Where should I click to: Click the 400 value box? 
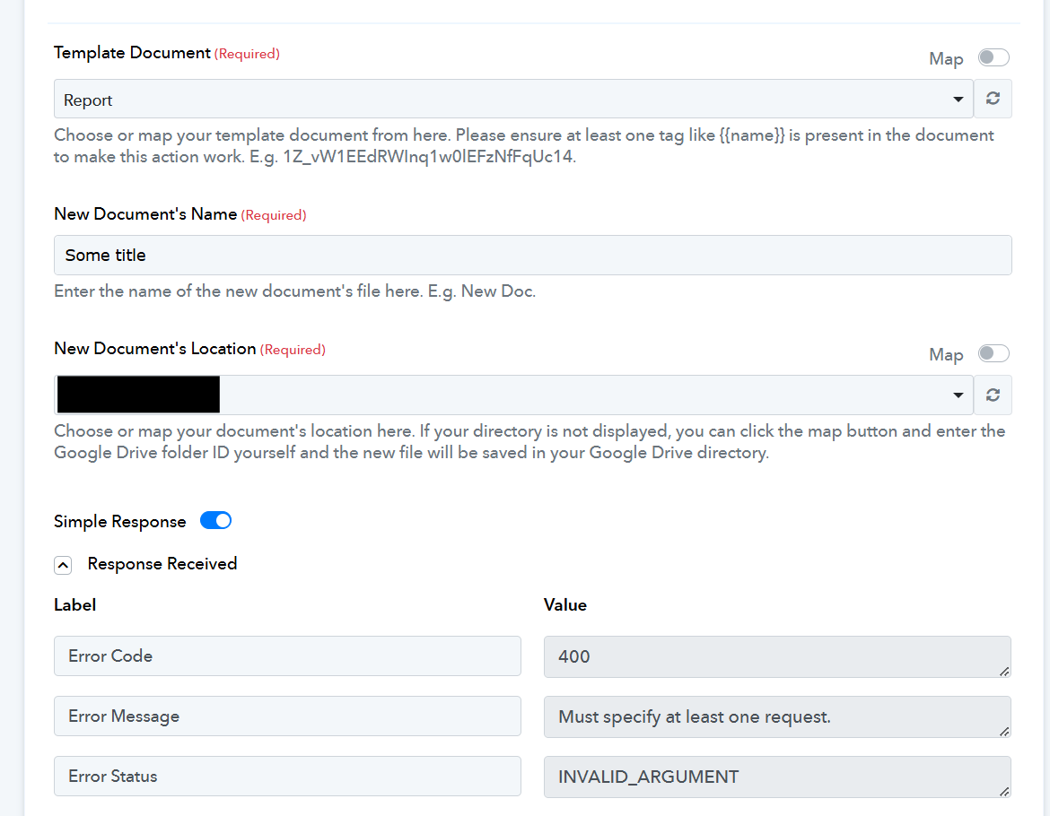coord(777,656)
